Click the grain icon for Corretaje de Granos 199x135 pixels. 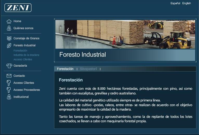9,38
